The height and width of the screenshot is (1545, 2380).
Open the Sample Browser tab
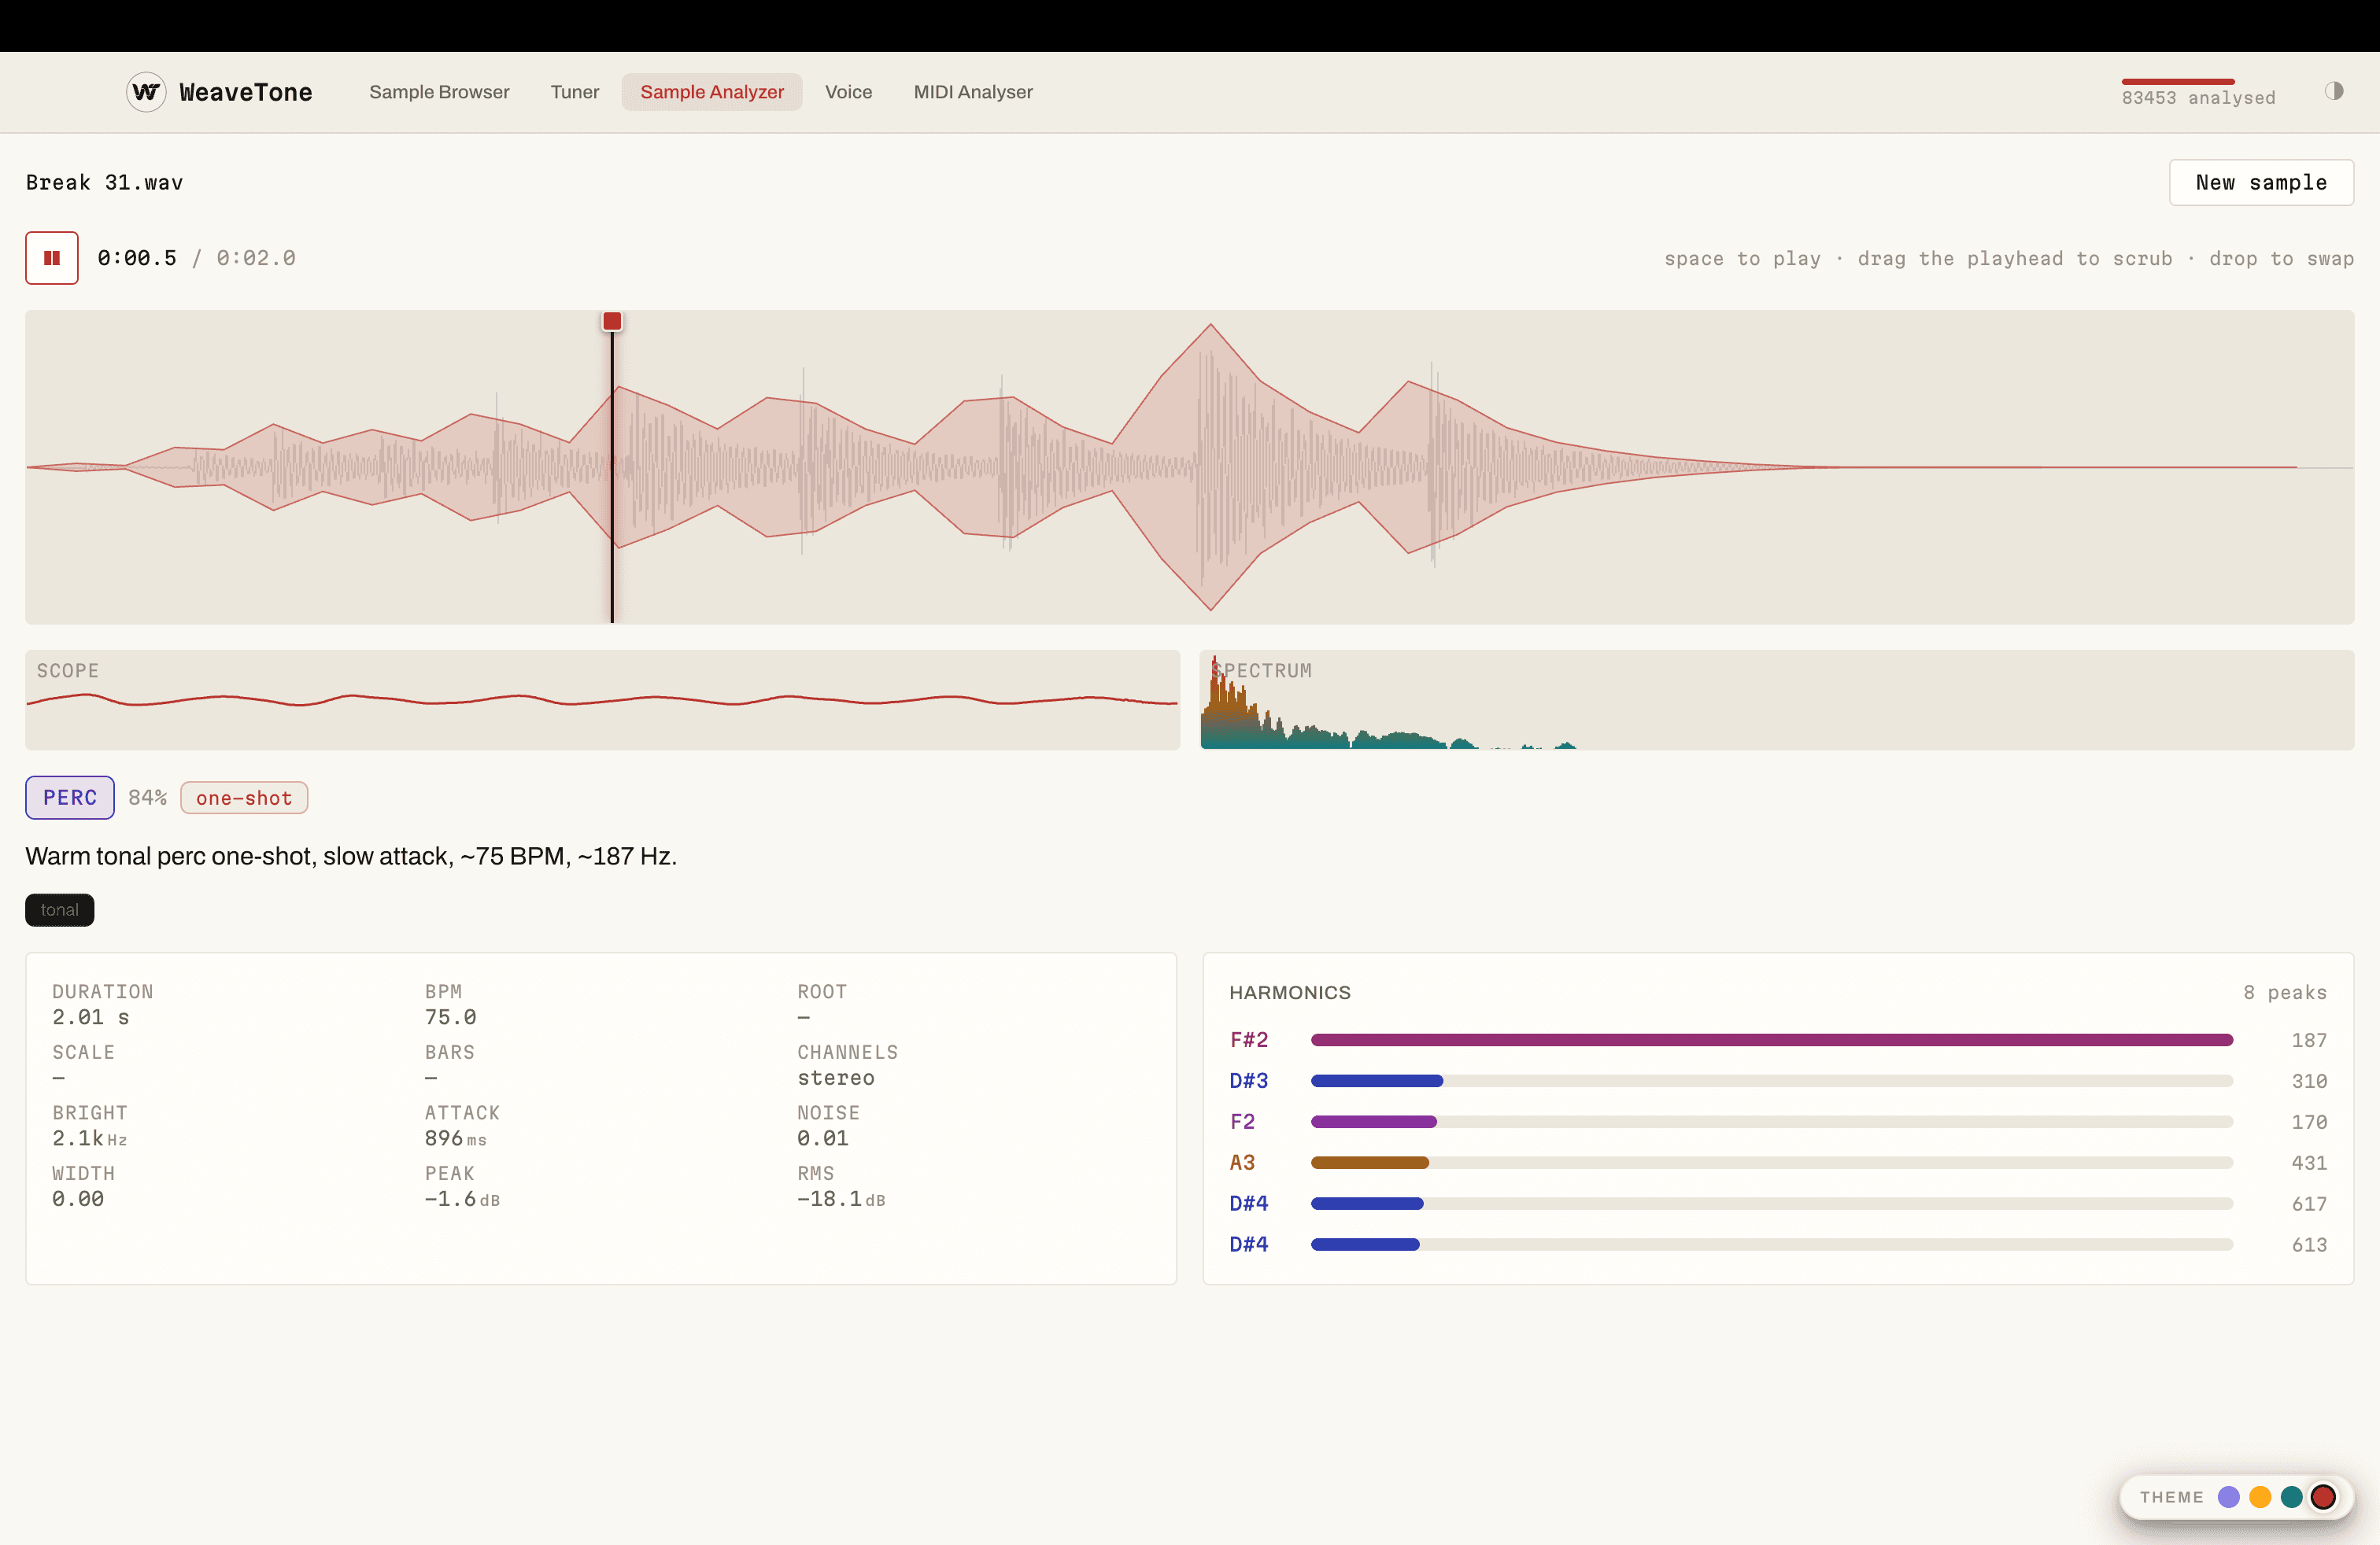[439, 92]
